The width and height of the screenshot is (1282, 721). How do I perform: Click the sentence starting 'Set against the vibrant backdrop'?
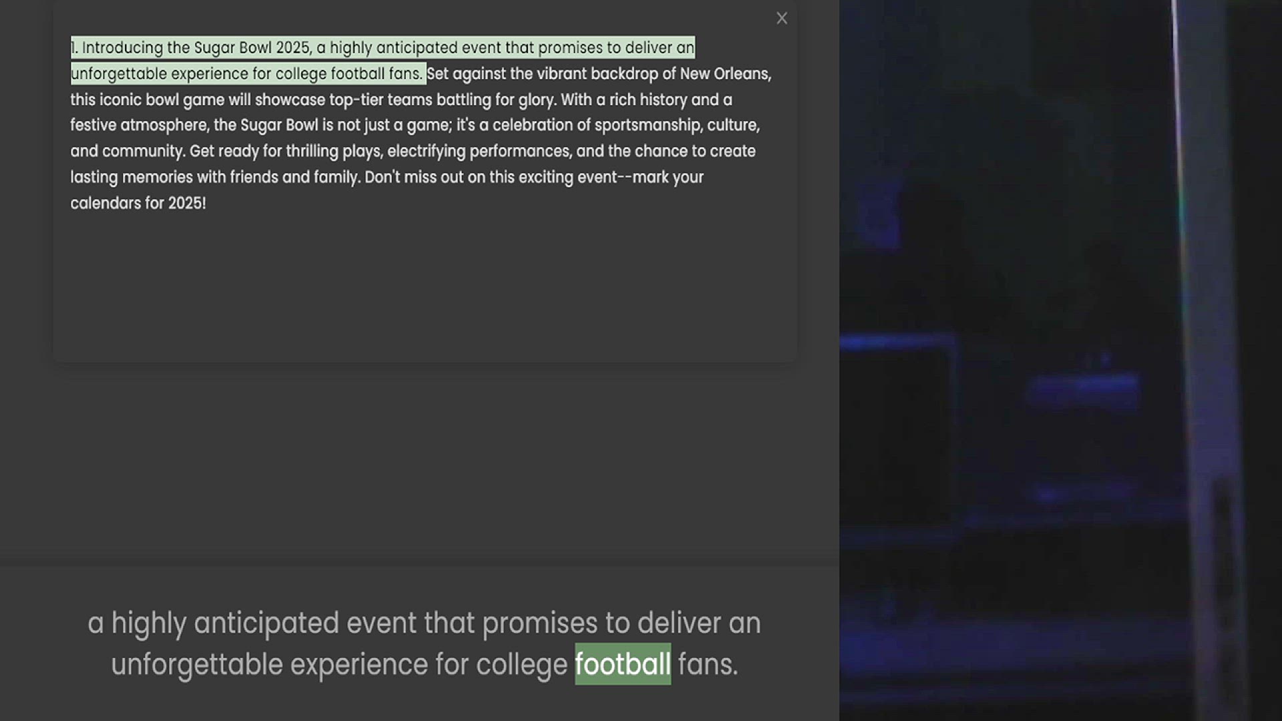tap(599, 73)
